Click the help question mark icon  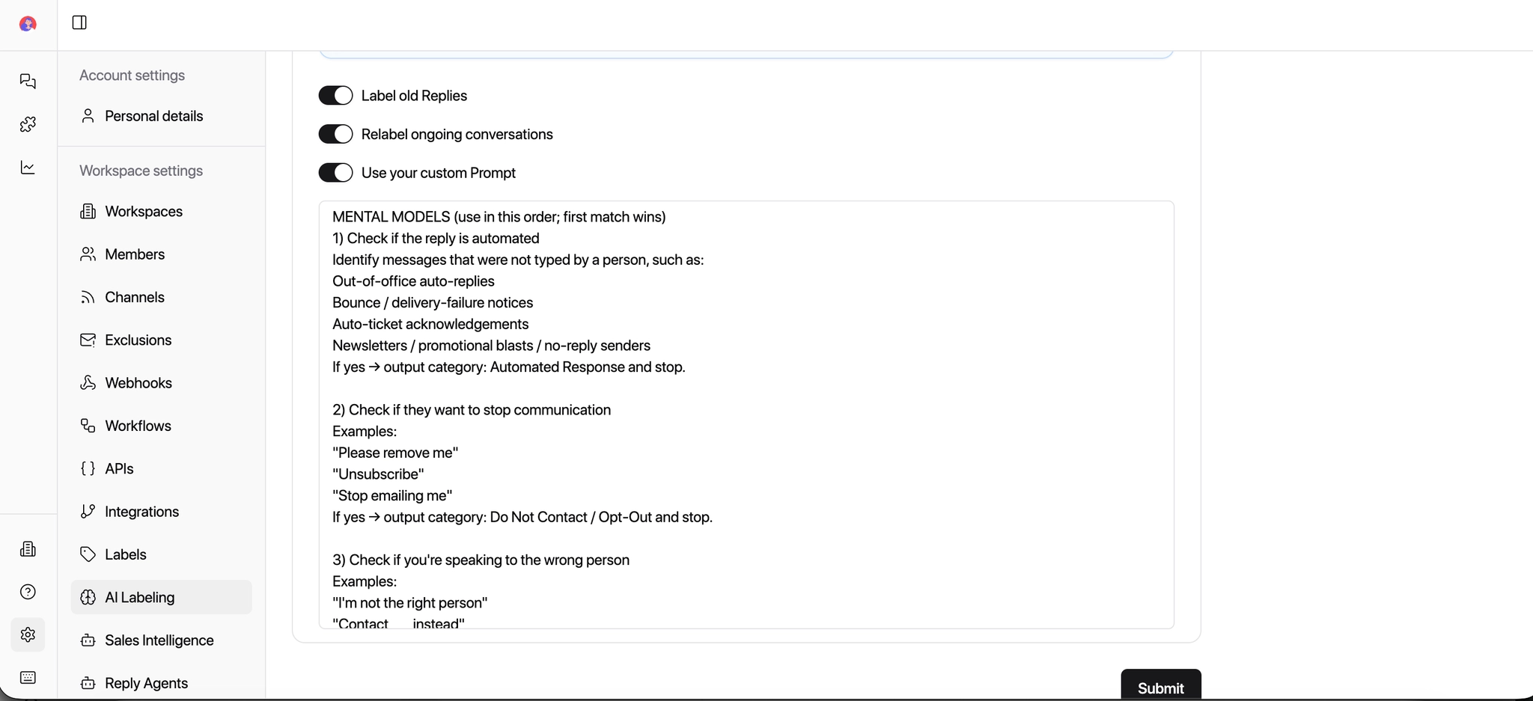point(28,592)
